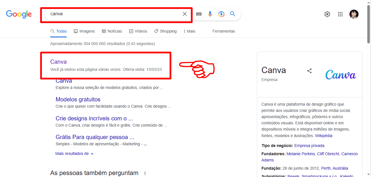Open the Modelos gratuitos sitelink
Screen dimensions: 371x177
pos(78,99)
